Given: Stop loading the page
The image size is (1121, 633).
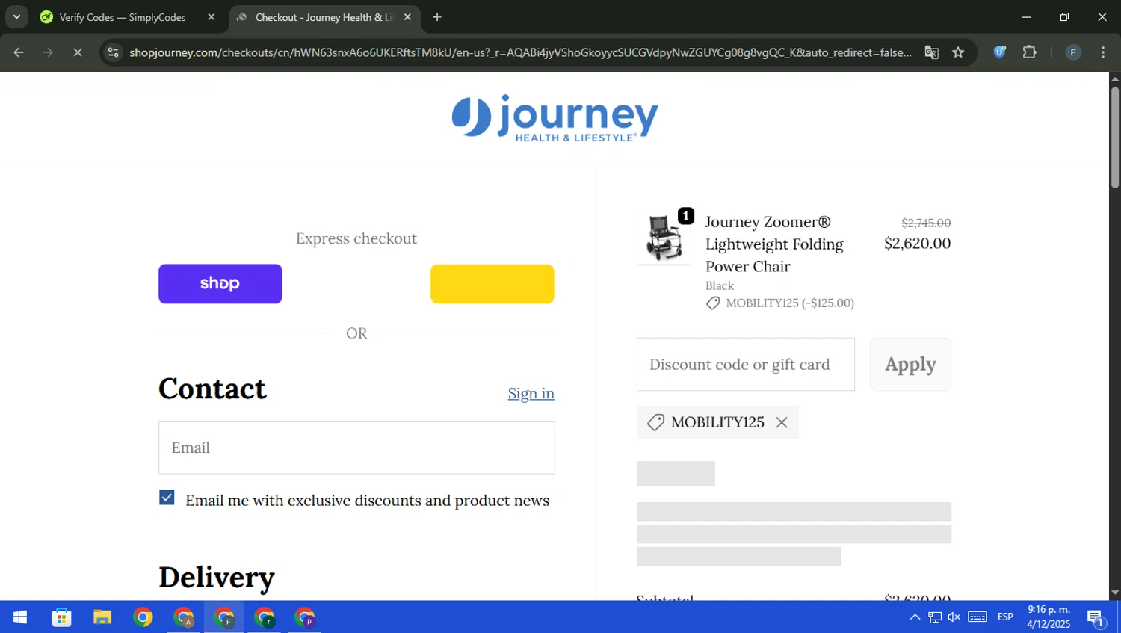Looking at the screenshot, I should pos(78,52).
